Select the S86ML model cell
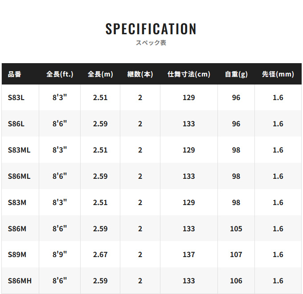The height and width of the screenshot is (294, 303). [x=19, y=176]
